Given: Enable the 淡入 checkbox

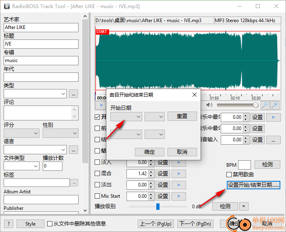Looking at the screenshot, I should [x=97, y=162].
